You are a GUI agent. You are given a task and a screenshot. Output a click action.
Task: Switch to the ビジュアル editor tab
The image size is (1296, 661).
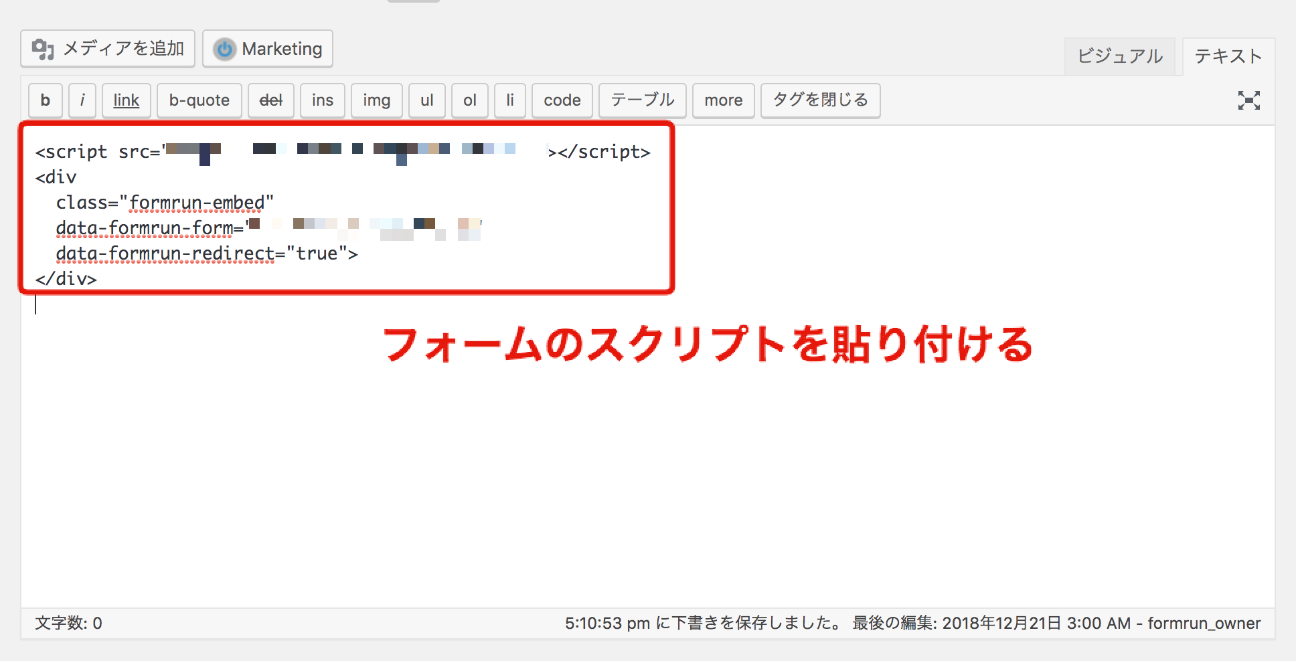pyautogui.click(x=1120, y=56)
